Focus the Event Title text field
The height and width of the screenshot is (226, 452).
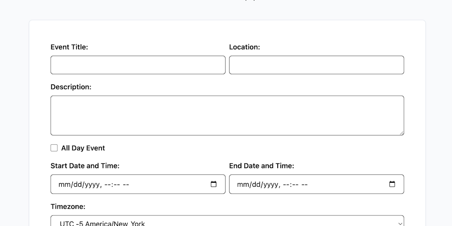click(138, 65)
